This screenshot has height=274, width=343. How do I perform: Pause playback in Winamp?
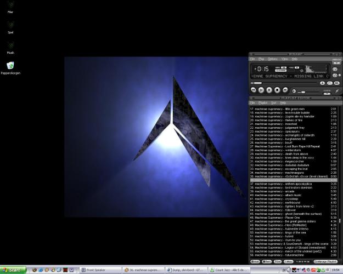[x=269, y=89]
